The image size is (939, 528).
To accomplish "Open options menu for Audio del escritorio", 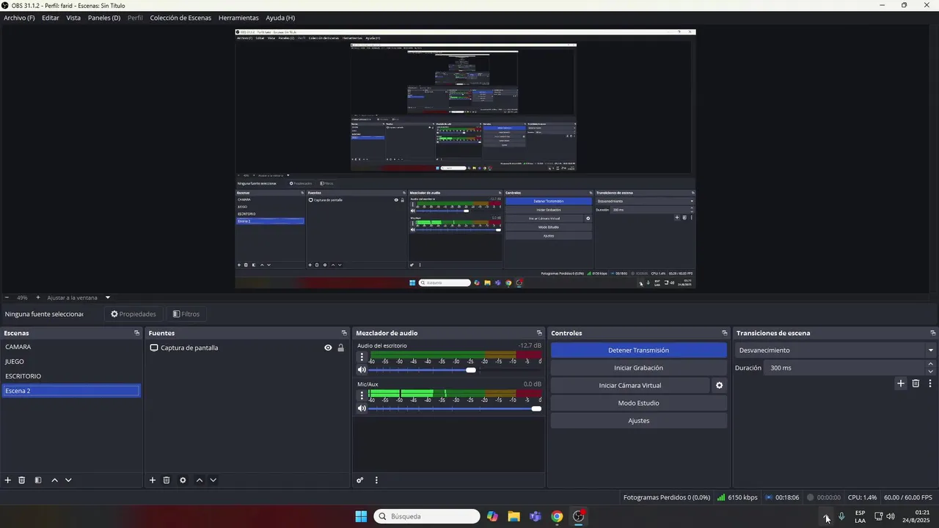I will pyautogui.click(x=362, y=358).
